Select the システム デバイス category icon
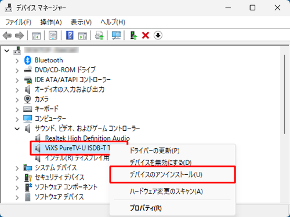 [28, 168]
